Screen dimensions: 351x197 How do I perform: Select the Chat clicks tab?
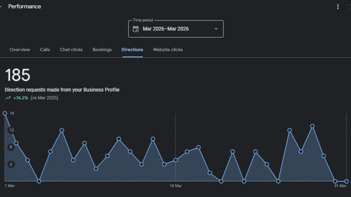pos(71,50)
